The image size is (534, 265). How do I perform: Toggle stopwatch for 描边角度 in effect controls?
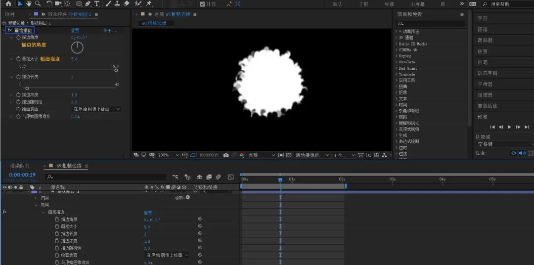pos(18,38)
